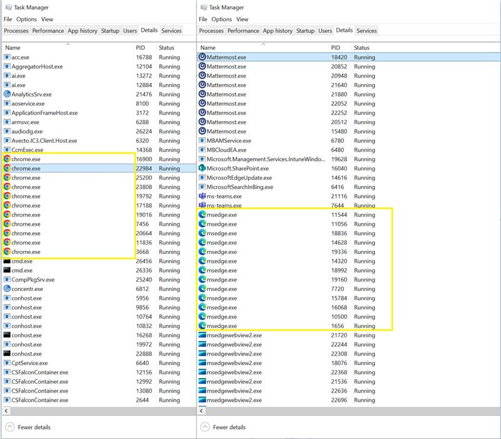
Task: Click horizontal scrollbar track in right window
Action: [x=353, y=411]
